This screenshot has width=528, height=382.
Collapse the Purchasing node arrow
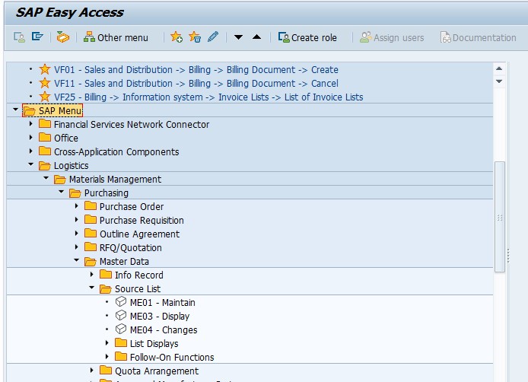[62, 192]
